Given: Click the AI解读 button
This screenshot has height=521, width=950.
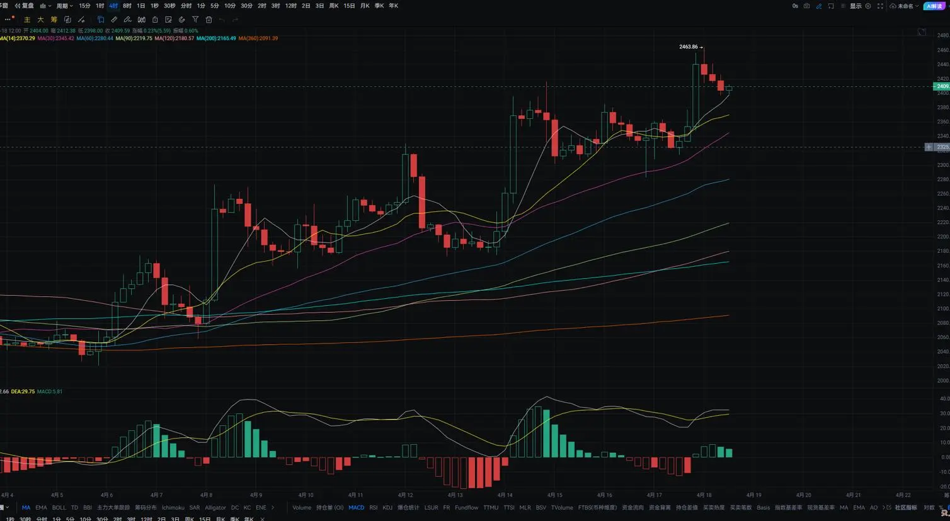Looking at the screenshot, I should pyautogui.click(x=934, y=6).
